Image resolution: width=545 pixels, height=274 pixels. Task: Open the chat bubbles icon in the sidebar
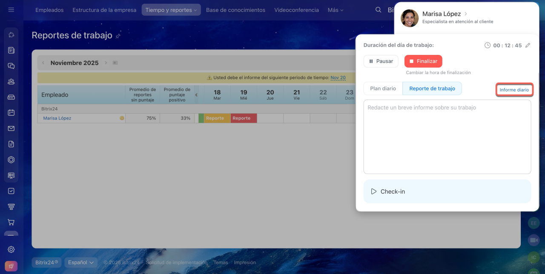pyautogui.click(x=11, y=66)
